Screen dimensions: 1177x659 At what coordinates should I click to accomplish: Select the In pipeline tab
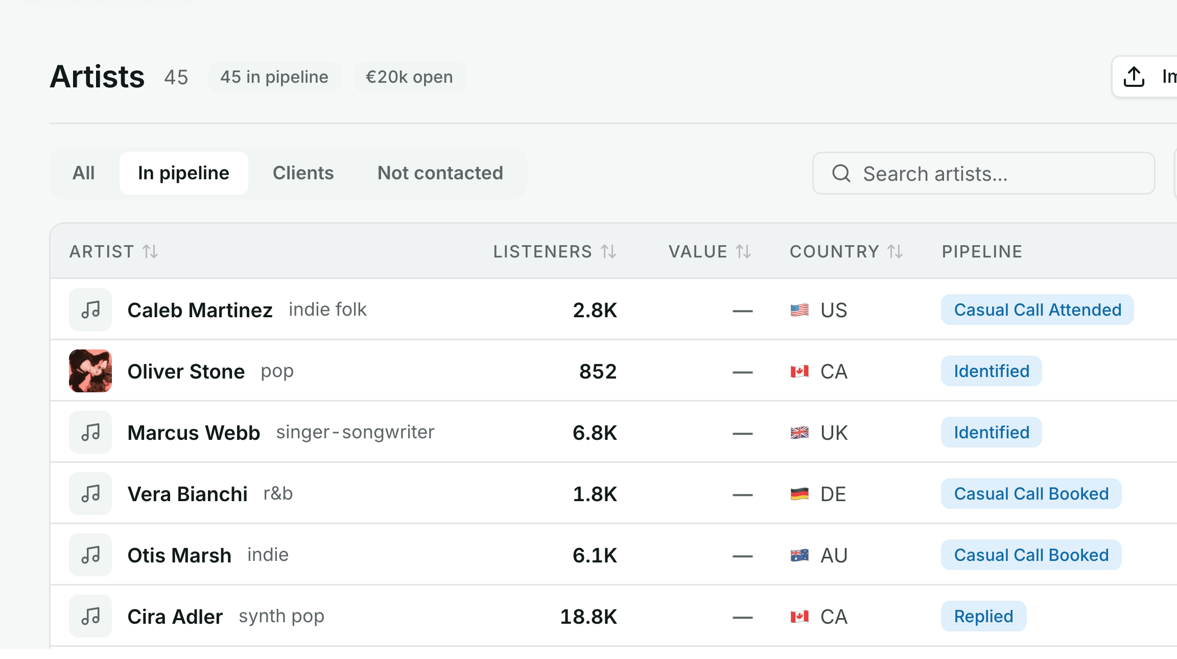184,173
